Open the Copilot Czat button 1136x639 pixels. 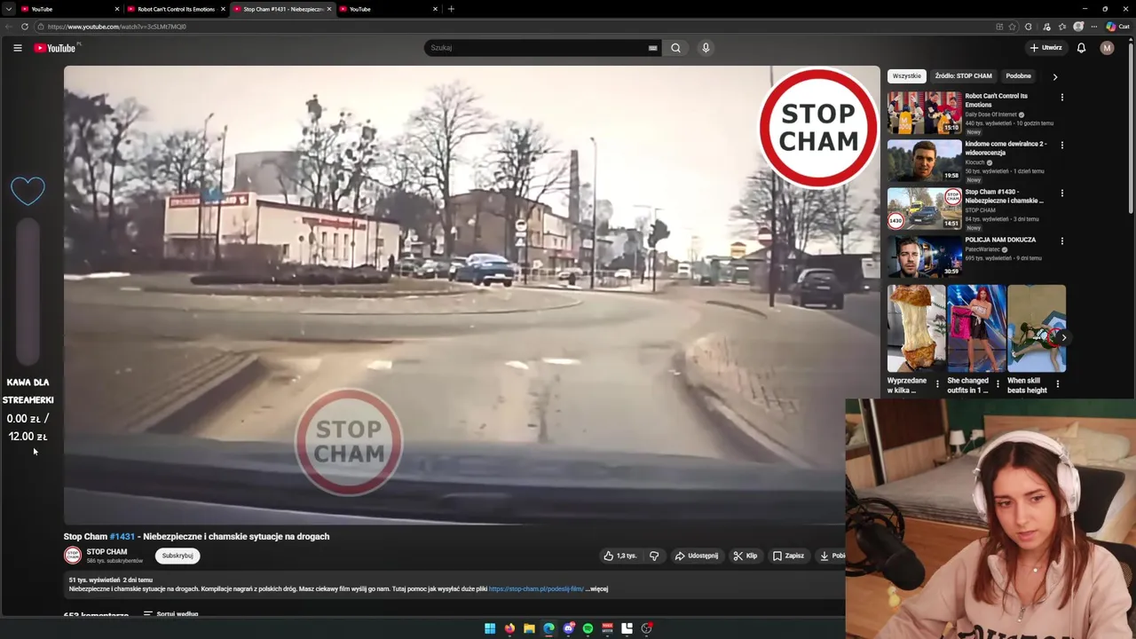pos(1117,27)
